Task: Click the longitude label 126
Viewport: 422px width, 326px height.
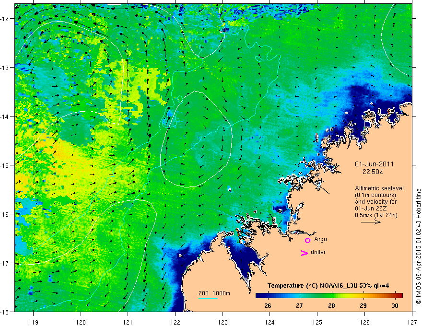Action: tap(364, 322)
